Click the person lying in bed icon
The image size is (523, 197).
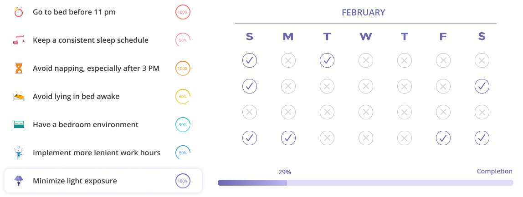click(19, 96)
